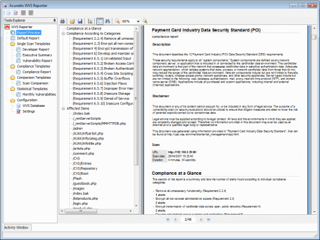Viewport: 320px width, 240px height.
Task: Jump to the last report page
Action: coord(209,220)
